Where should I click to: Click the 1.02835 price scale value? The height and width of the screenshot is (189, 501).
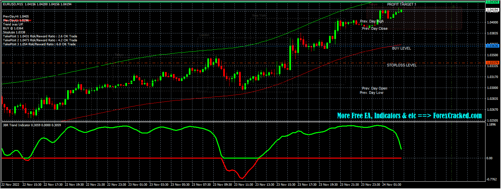point(492,99)
